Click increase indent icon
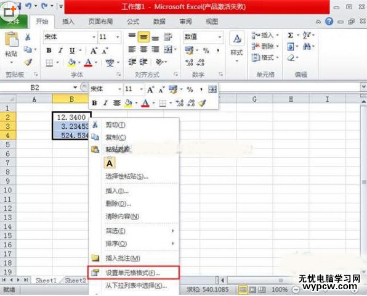367x296 pixels. click(x=143, y=62)
